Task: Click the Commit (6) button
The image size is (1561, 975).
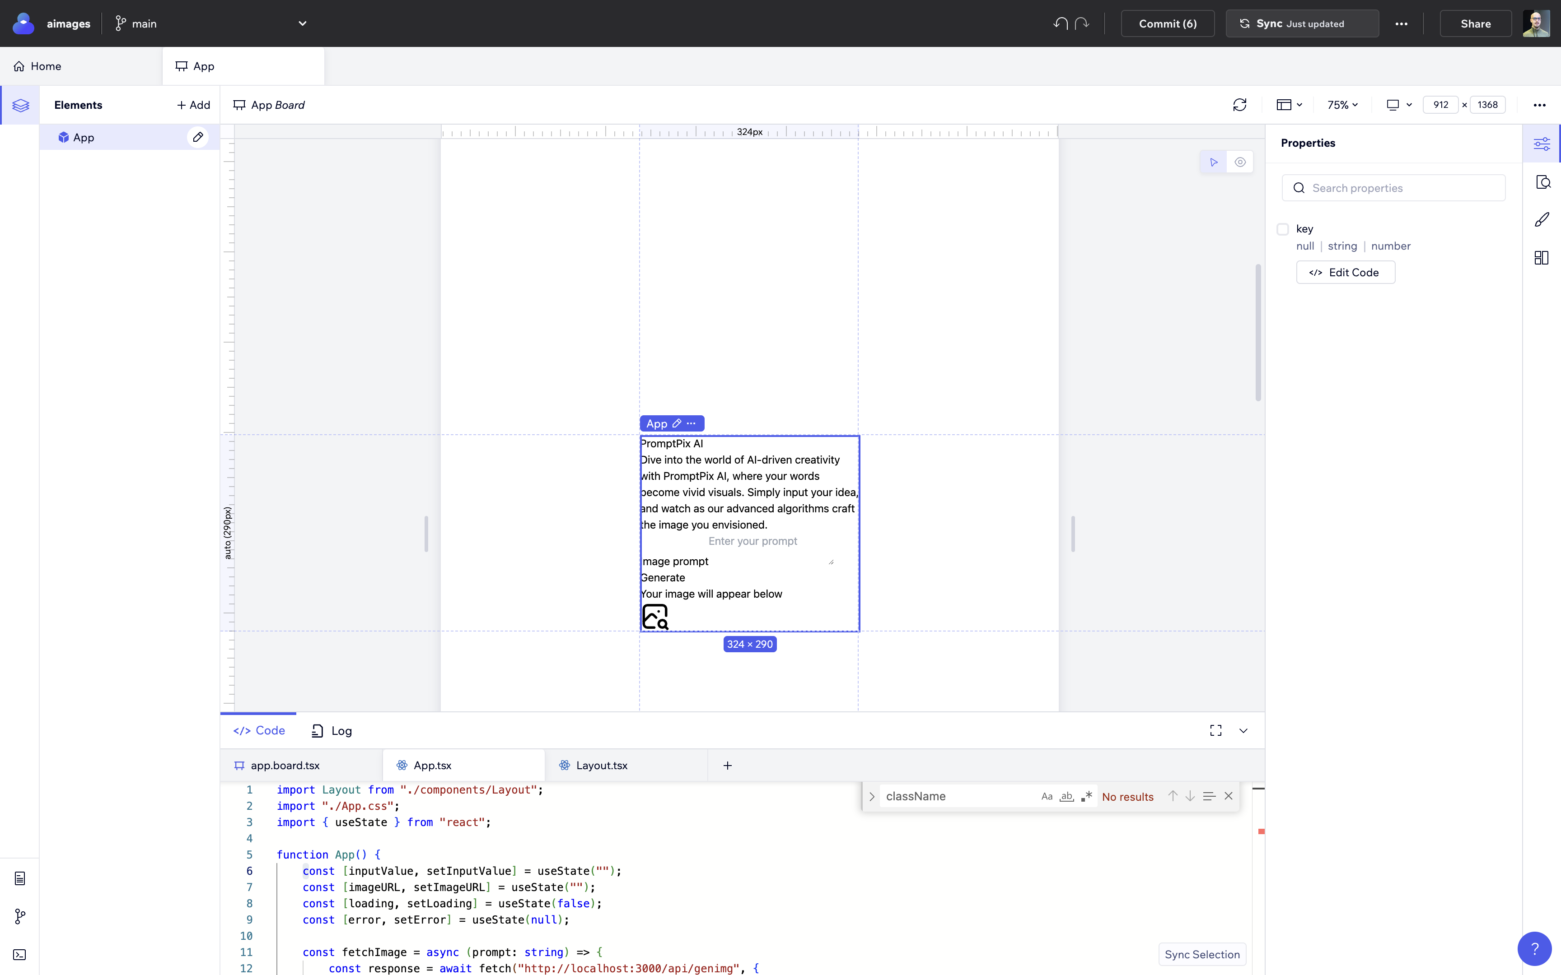Action: tap(1168, 23)
